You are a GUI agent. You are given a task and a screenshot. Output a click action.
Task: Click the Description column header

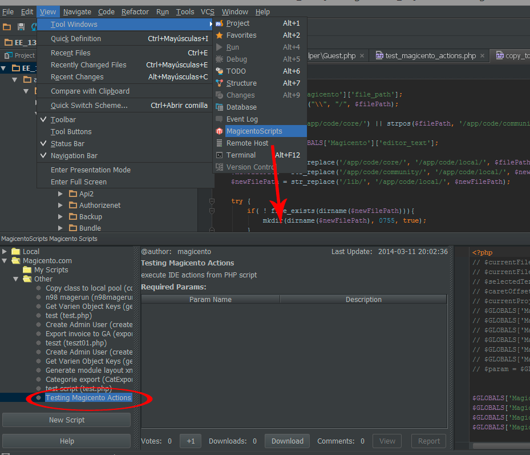pos(364,299)
